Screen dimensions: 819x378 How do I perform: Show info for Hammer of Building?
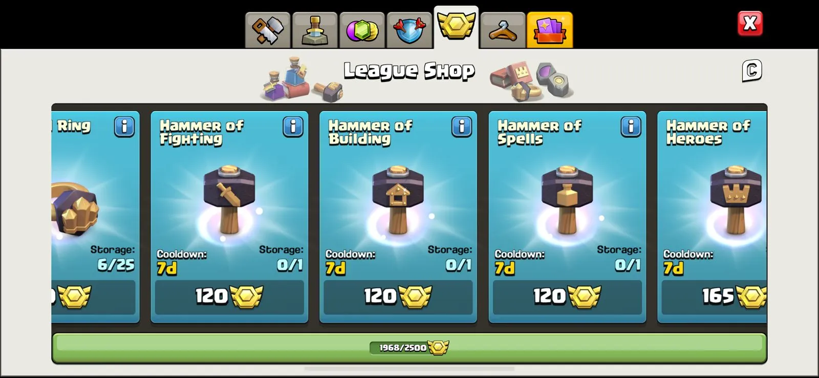[x=462, y=127]
